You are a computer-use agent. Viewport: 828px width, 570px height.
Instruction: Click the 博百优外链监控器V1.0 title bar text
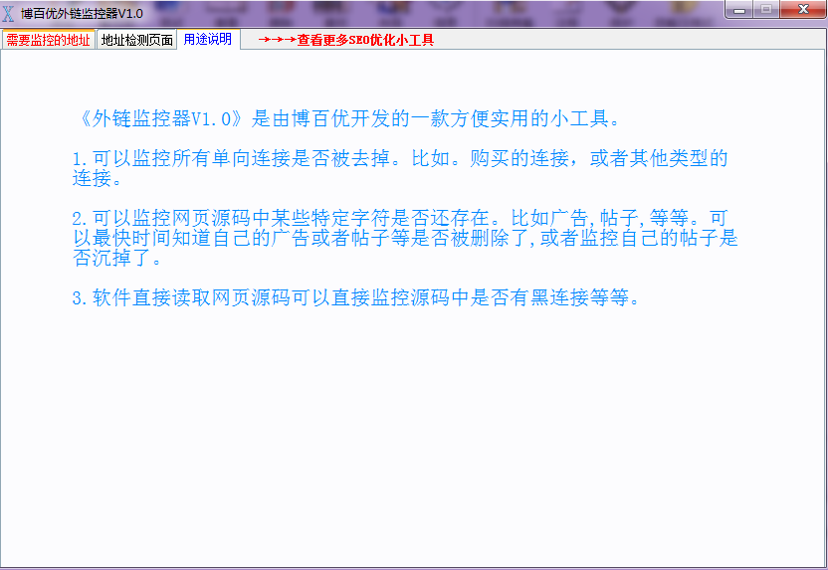click(x=82, y=11)
